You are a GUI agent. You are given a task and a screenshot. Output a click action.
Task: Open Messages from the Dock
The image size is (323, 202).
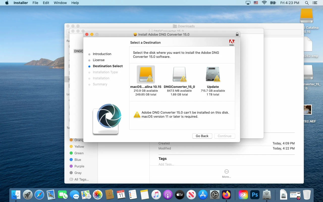coord(74,195)
